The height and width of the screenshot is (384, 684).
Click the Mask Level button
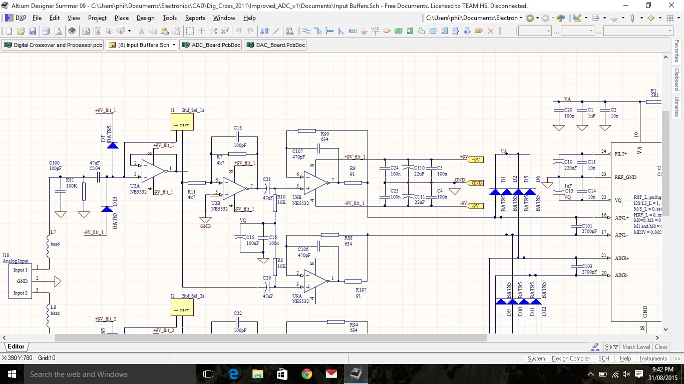tap(636, 347)
